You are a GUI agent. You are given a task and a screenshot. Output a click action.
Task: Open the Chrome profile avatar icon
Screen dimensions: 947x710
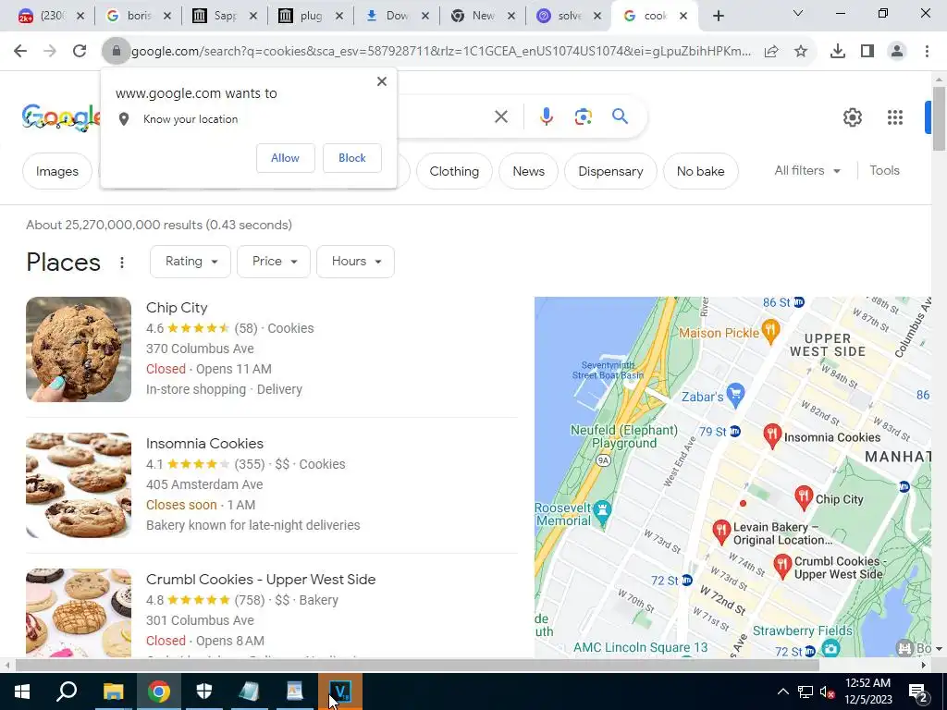pos(897,52)
